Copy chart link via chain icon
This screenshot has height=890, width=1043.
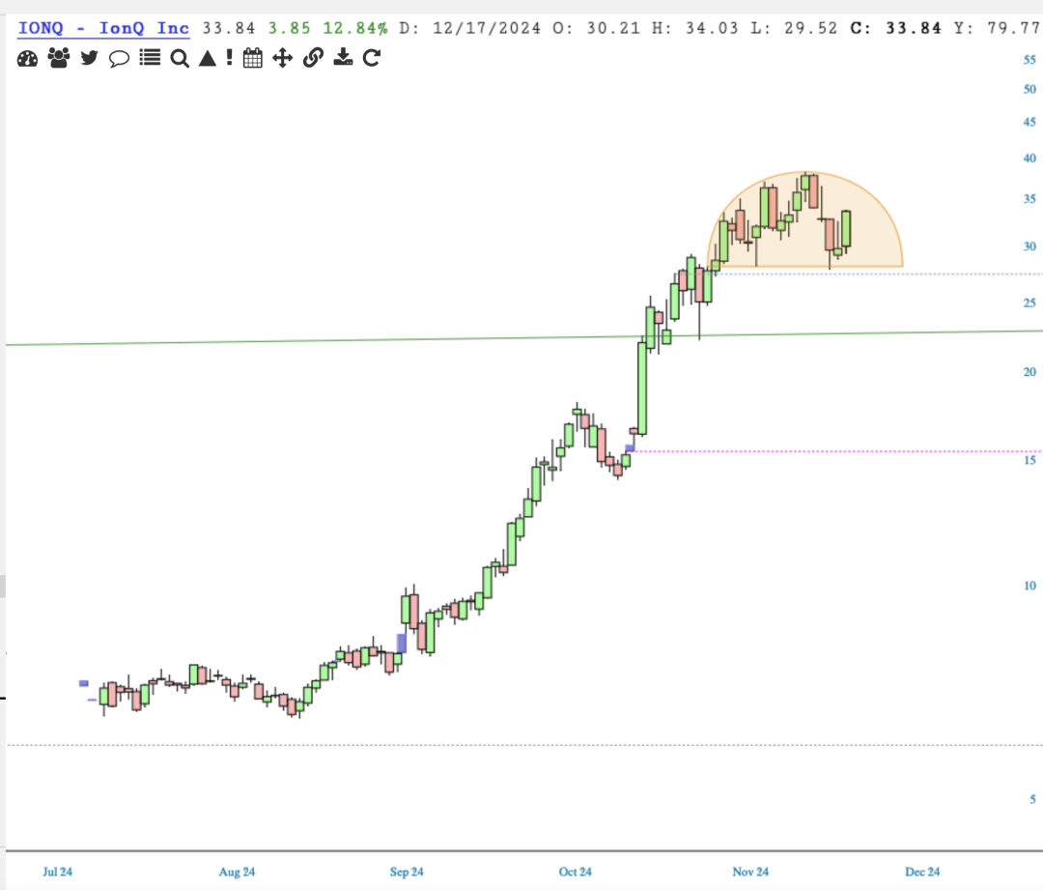pos(313,58)
